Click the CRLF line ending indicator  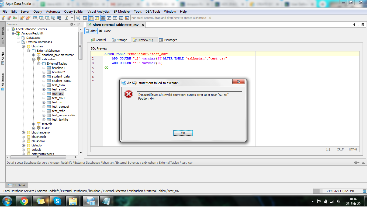(x=340, y=149)
